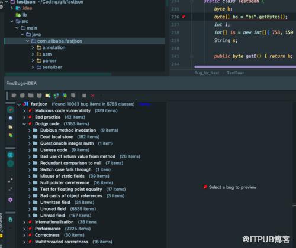The height and width of the screenshot is (248, 296).
Task: Toggle group by bug category icon
Action: tap(11, 110)
